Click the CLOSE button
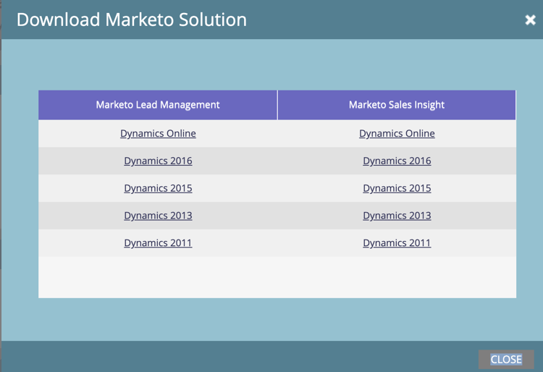This screenshot has width=543, height=372. pos(506,359)
